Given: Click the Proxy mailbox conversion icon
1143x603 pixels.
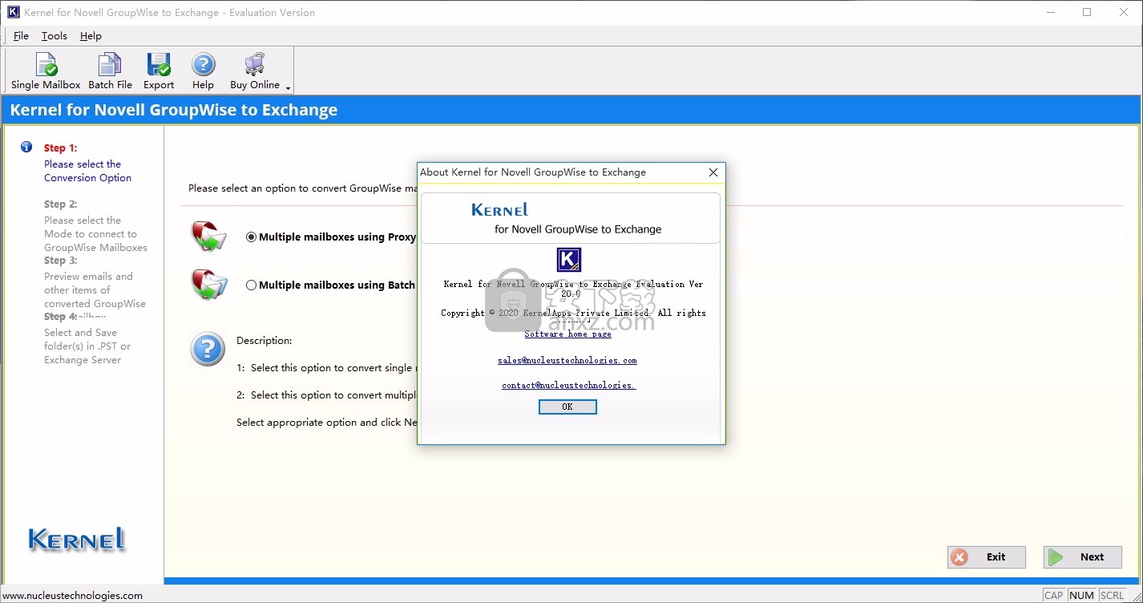Looking at the screenshot, I should pyautogui.click(x=209, y=237).
